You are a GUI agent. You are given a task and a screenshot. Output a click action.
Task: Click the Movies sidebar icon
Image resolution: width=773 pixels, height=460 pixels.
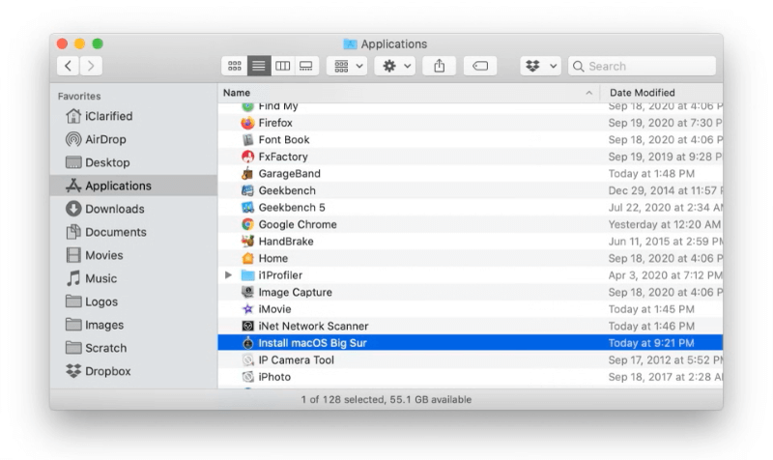tap(73, 255)
